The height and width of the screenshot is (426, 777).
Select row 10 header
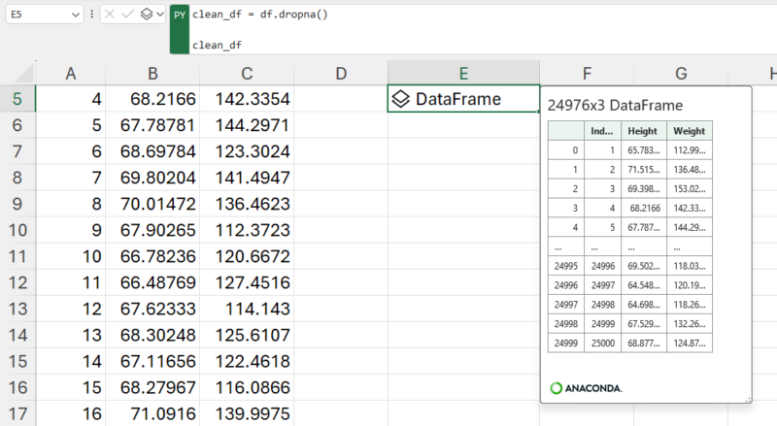coord(18,232)
